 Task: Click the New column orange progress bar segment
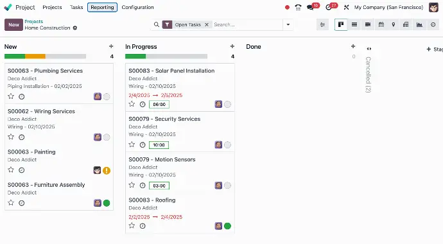coord(35,57)
